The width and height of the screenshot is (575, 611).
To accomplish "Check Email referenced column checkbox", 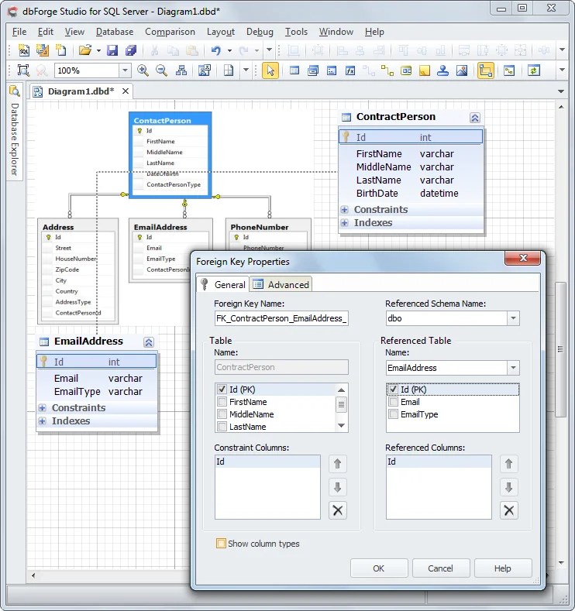I will [x=393, y=402].
